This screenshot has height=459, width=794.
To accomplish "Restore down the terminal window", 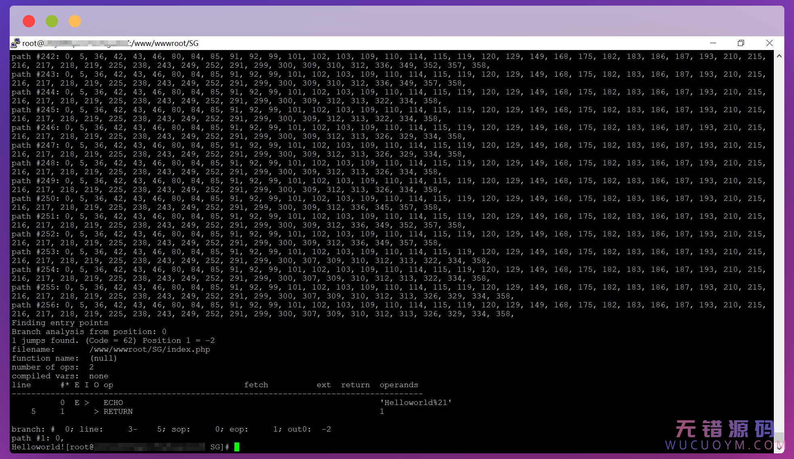I will coord(741,43).
